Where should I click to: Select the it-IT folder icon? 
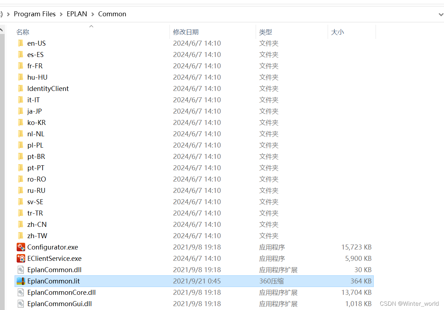21,100
